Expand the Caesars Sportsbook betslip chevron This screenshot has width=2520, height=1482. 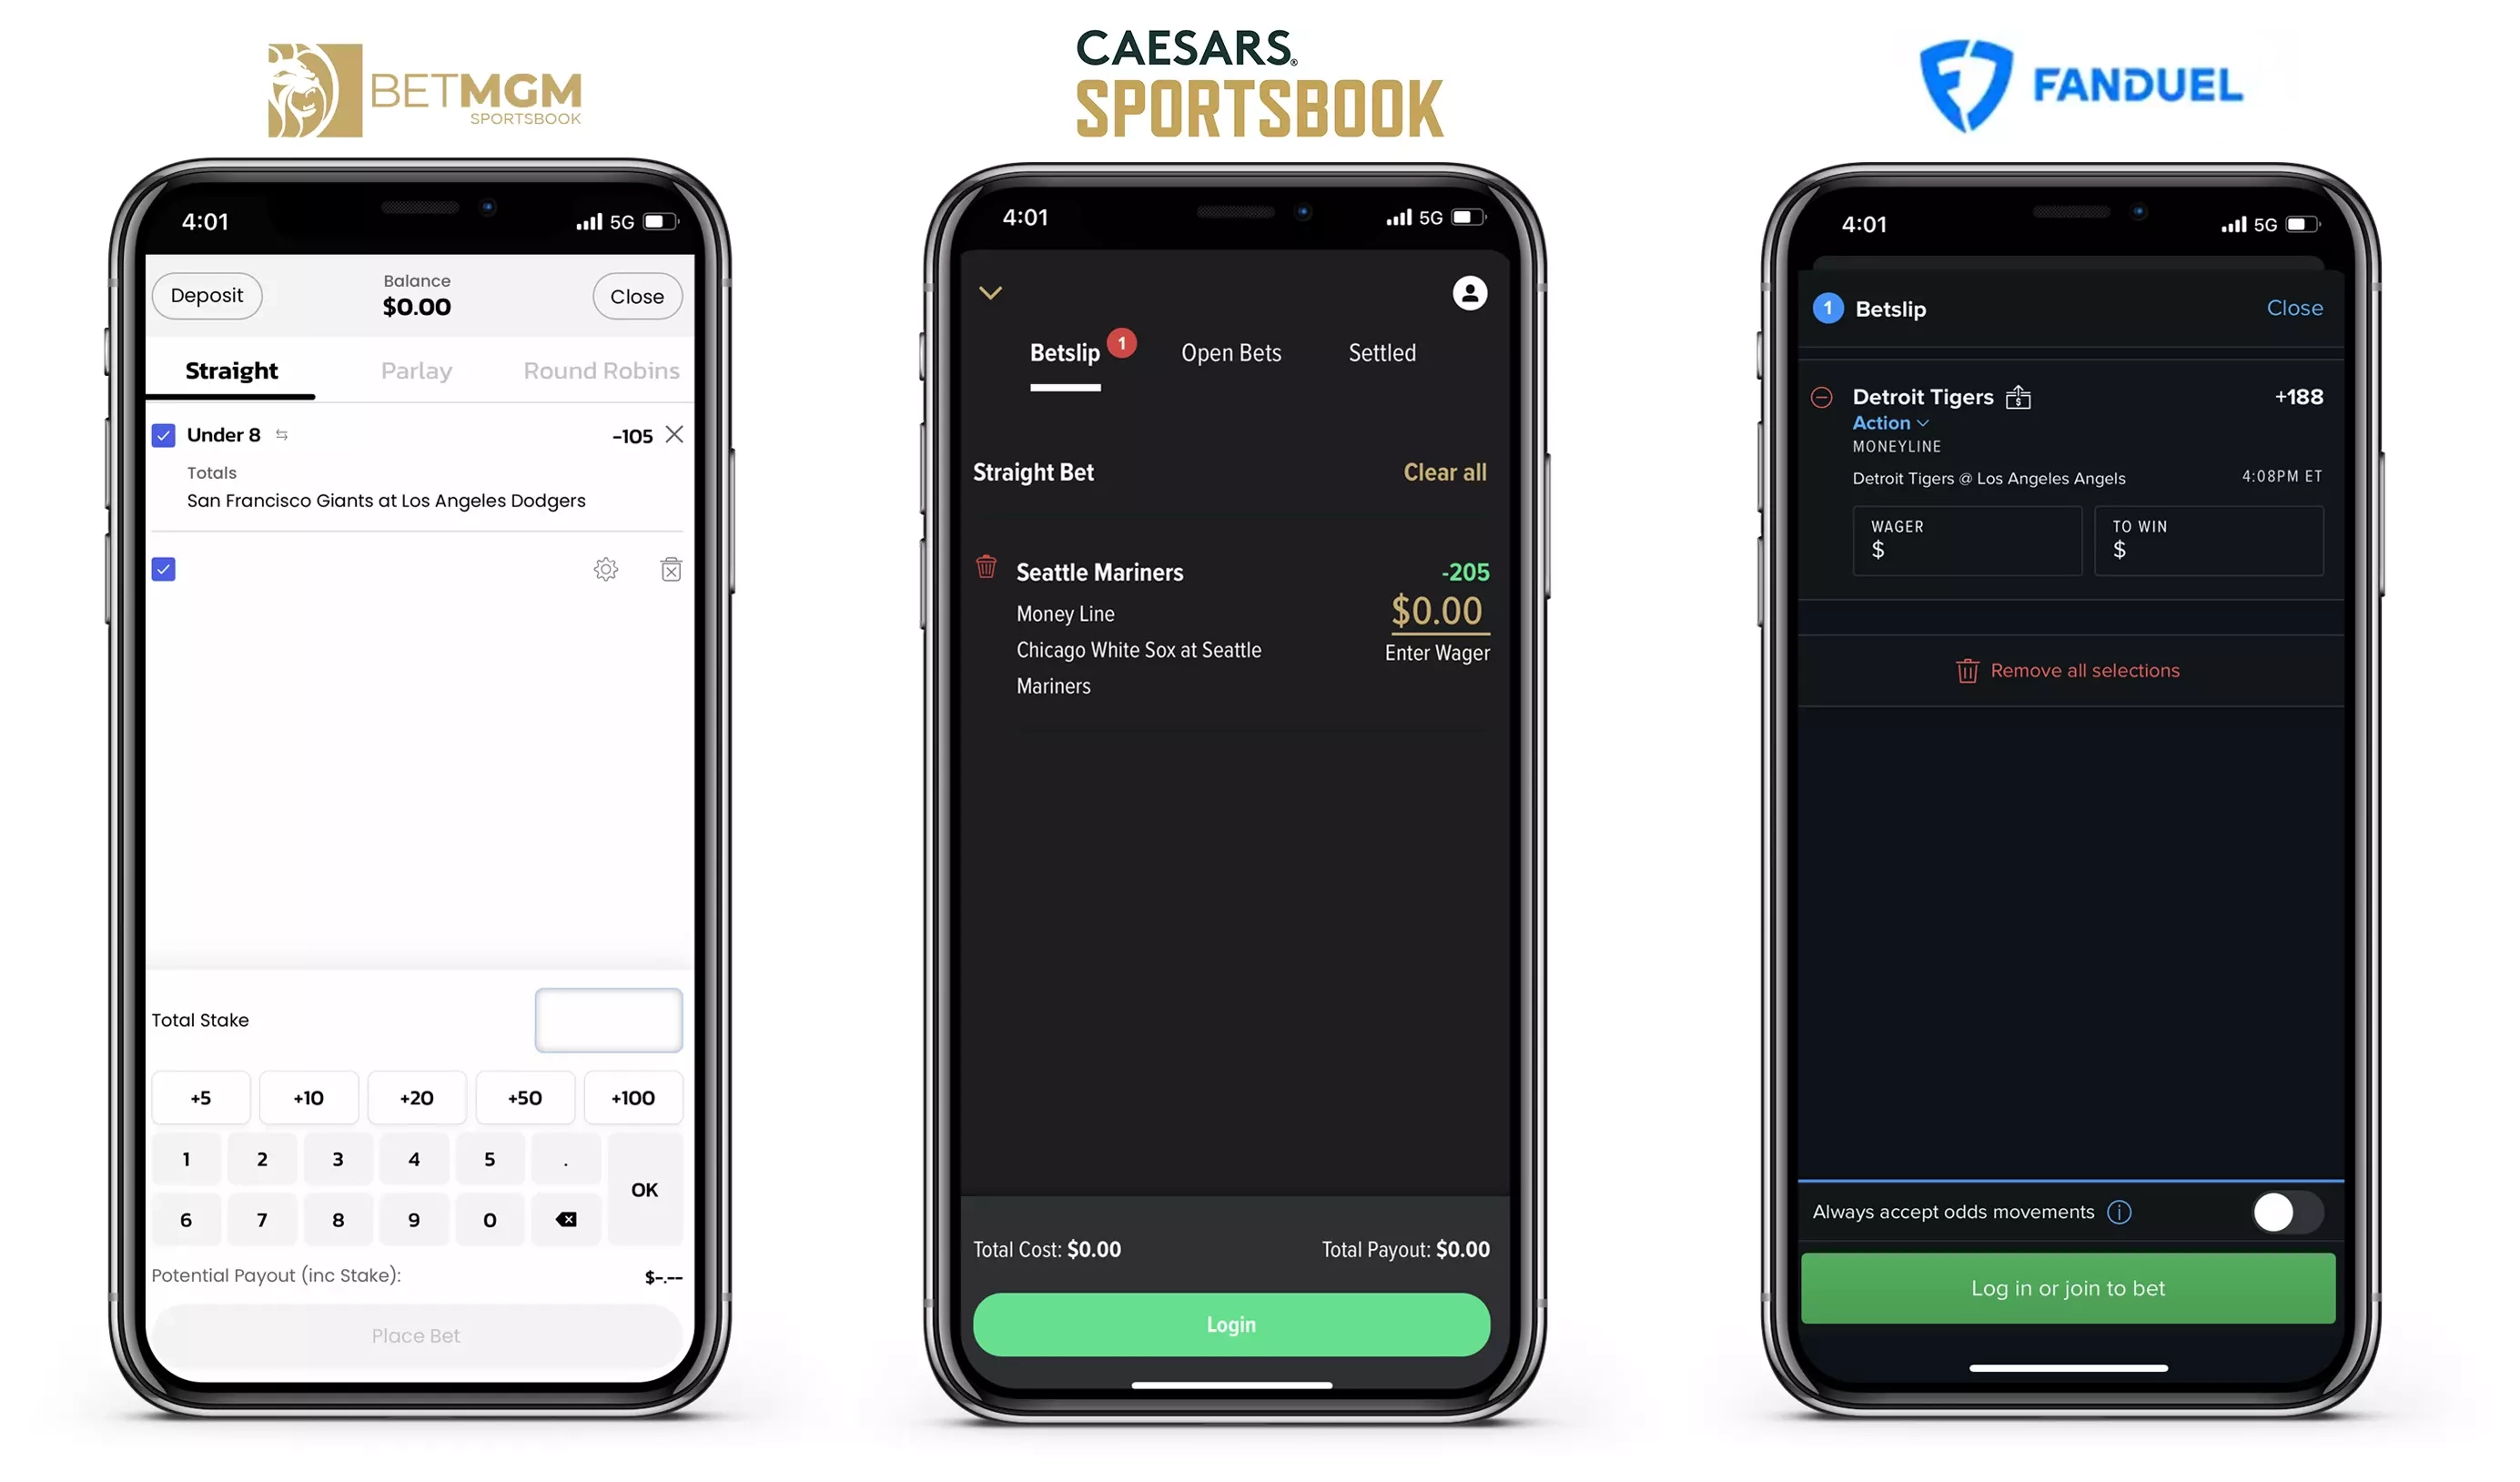pyautogui.click(x=991, y=293)
